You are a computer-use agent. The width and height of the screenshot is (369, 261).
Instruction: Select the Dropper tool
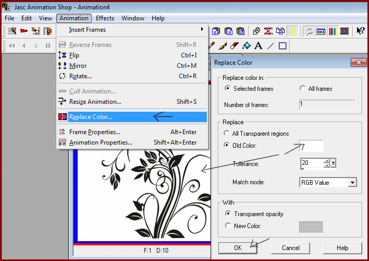[211, 46]
